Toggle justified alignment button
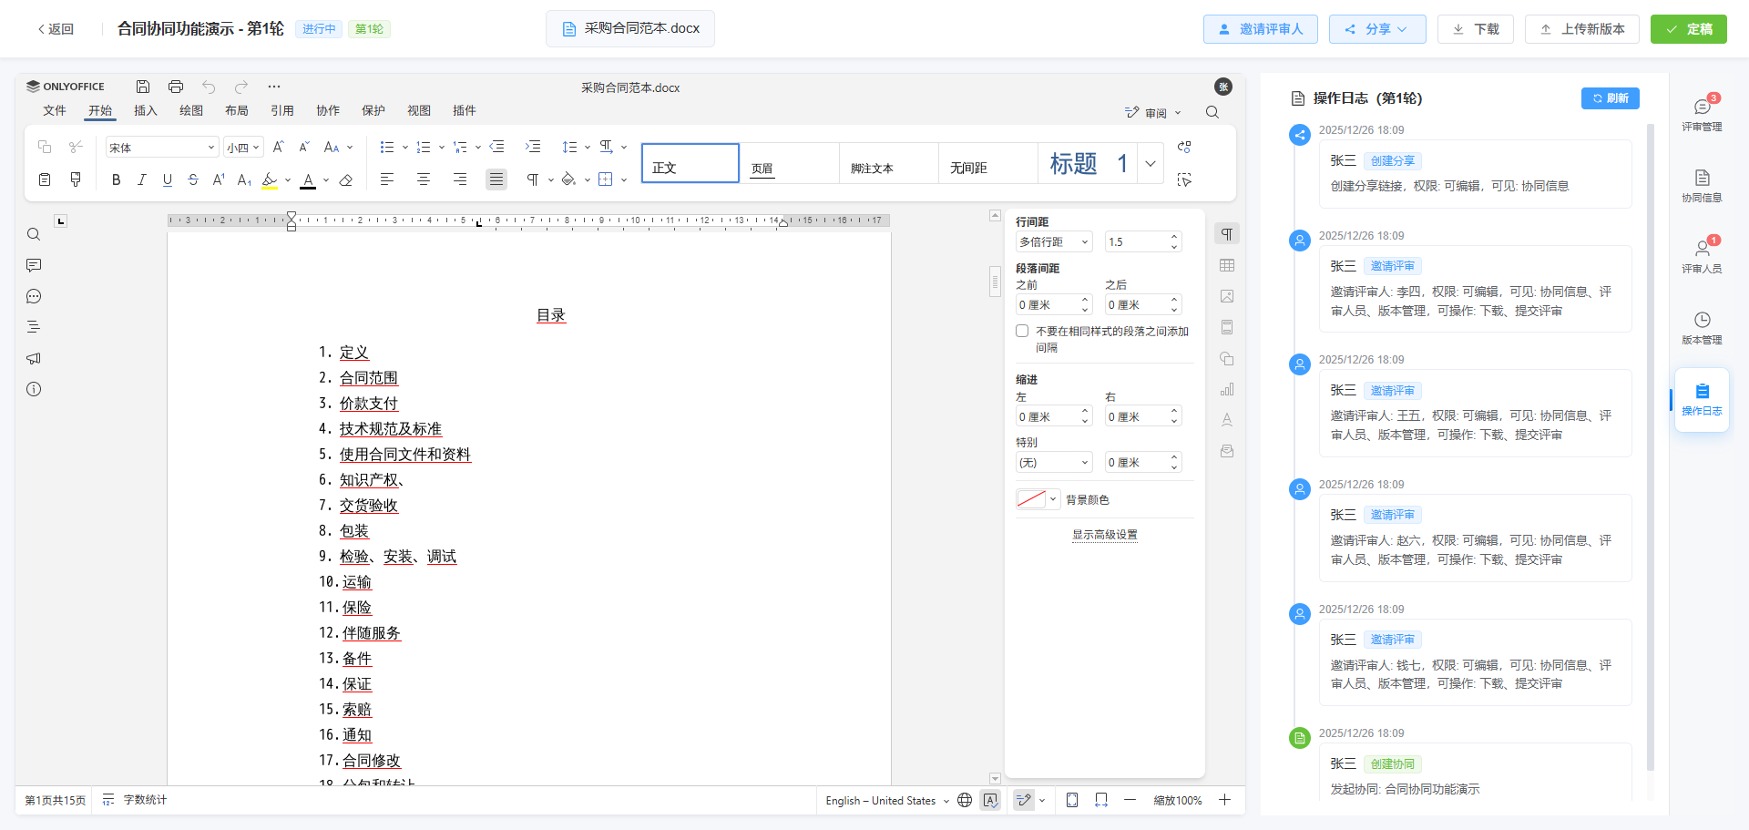The image size is (1749, 830). click(496, 179)
